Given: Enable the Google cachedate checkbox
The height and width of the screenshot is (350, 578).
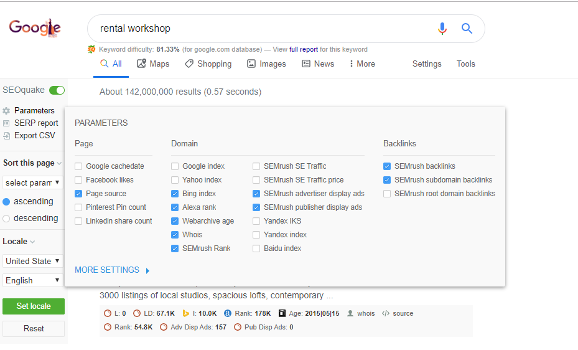Looking at the screenshot, I should [78, 166].
